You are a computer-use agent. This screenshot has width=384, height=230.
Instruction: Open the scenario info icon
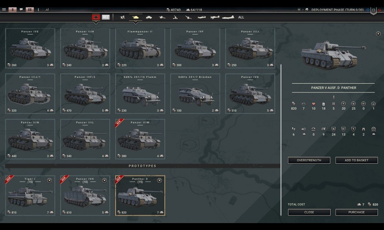(x=38, y=10)
